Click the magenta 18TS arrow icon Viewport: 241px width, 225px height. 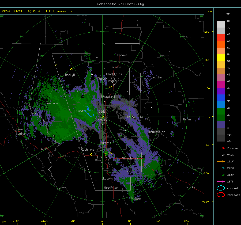click(221, 182)
